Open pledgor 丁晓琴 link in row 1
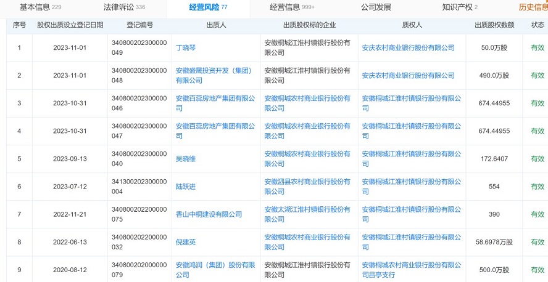The height and width of the screenshot is (282, 548). (186, 48)
